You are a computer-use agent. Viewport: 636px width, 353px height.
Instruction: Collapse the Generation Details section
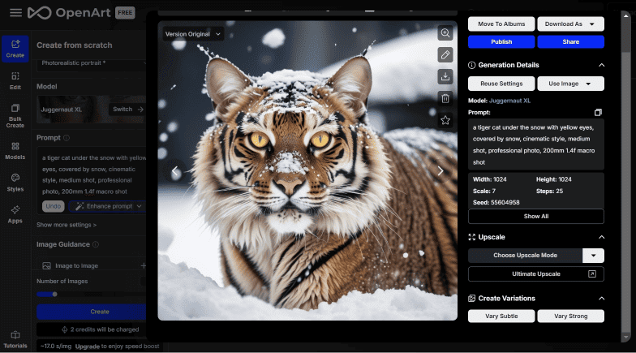[602, 65]
